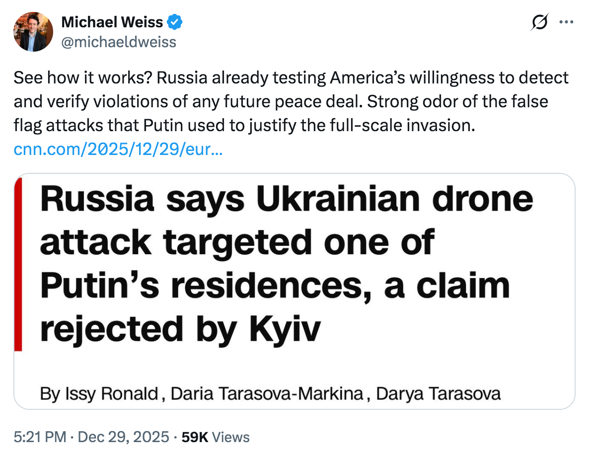The height and width of the screenshot is (458, 591).
Task: Open the cnn.com article link
Action: (118, 150)
